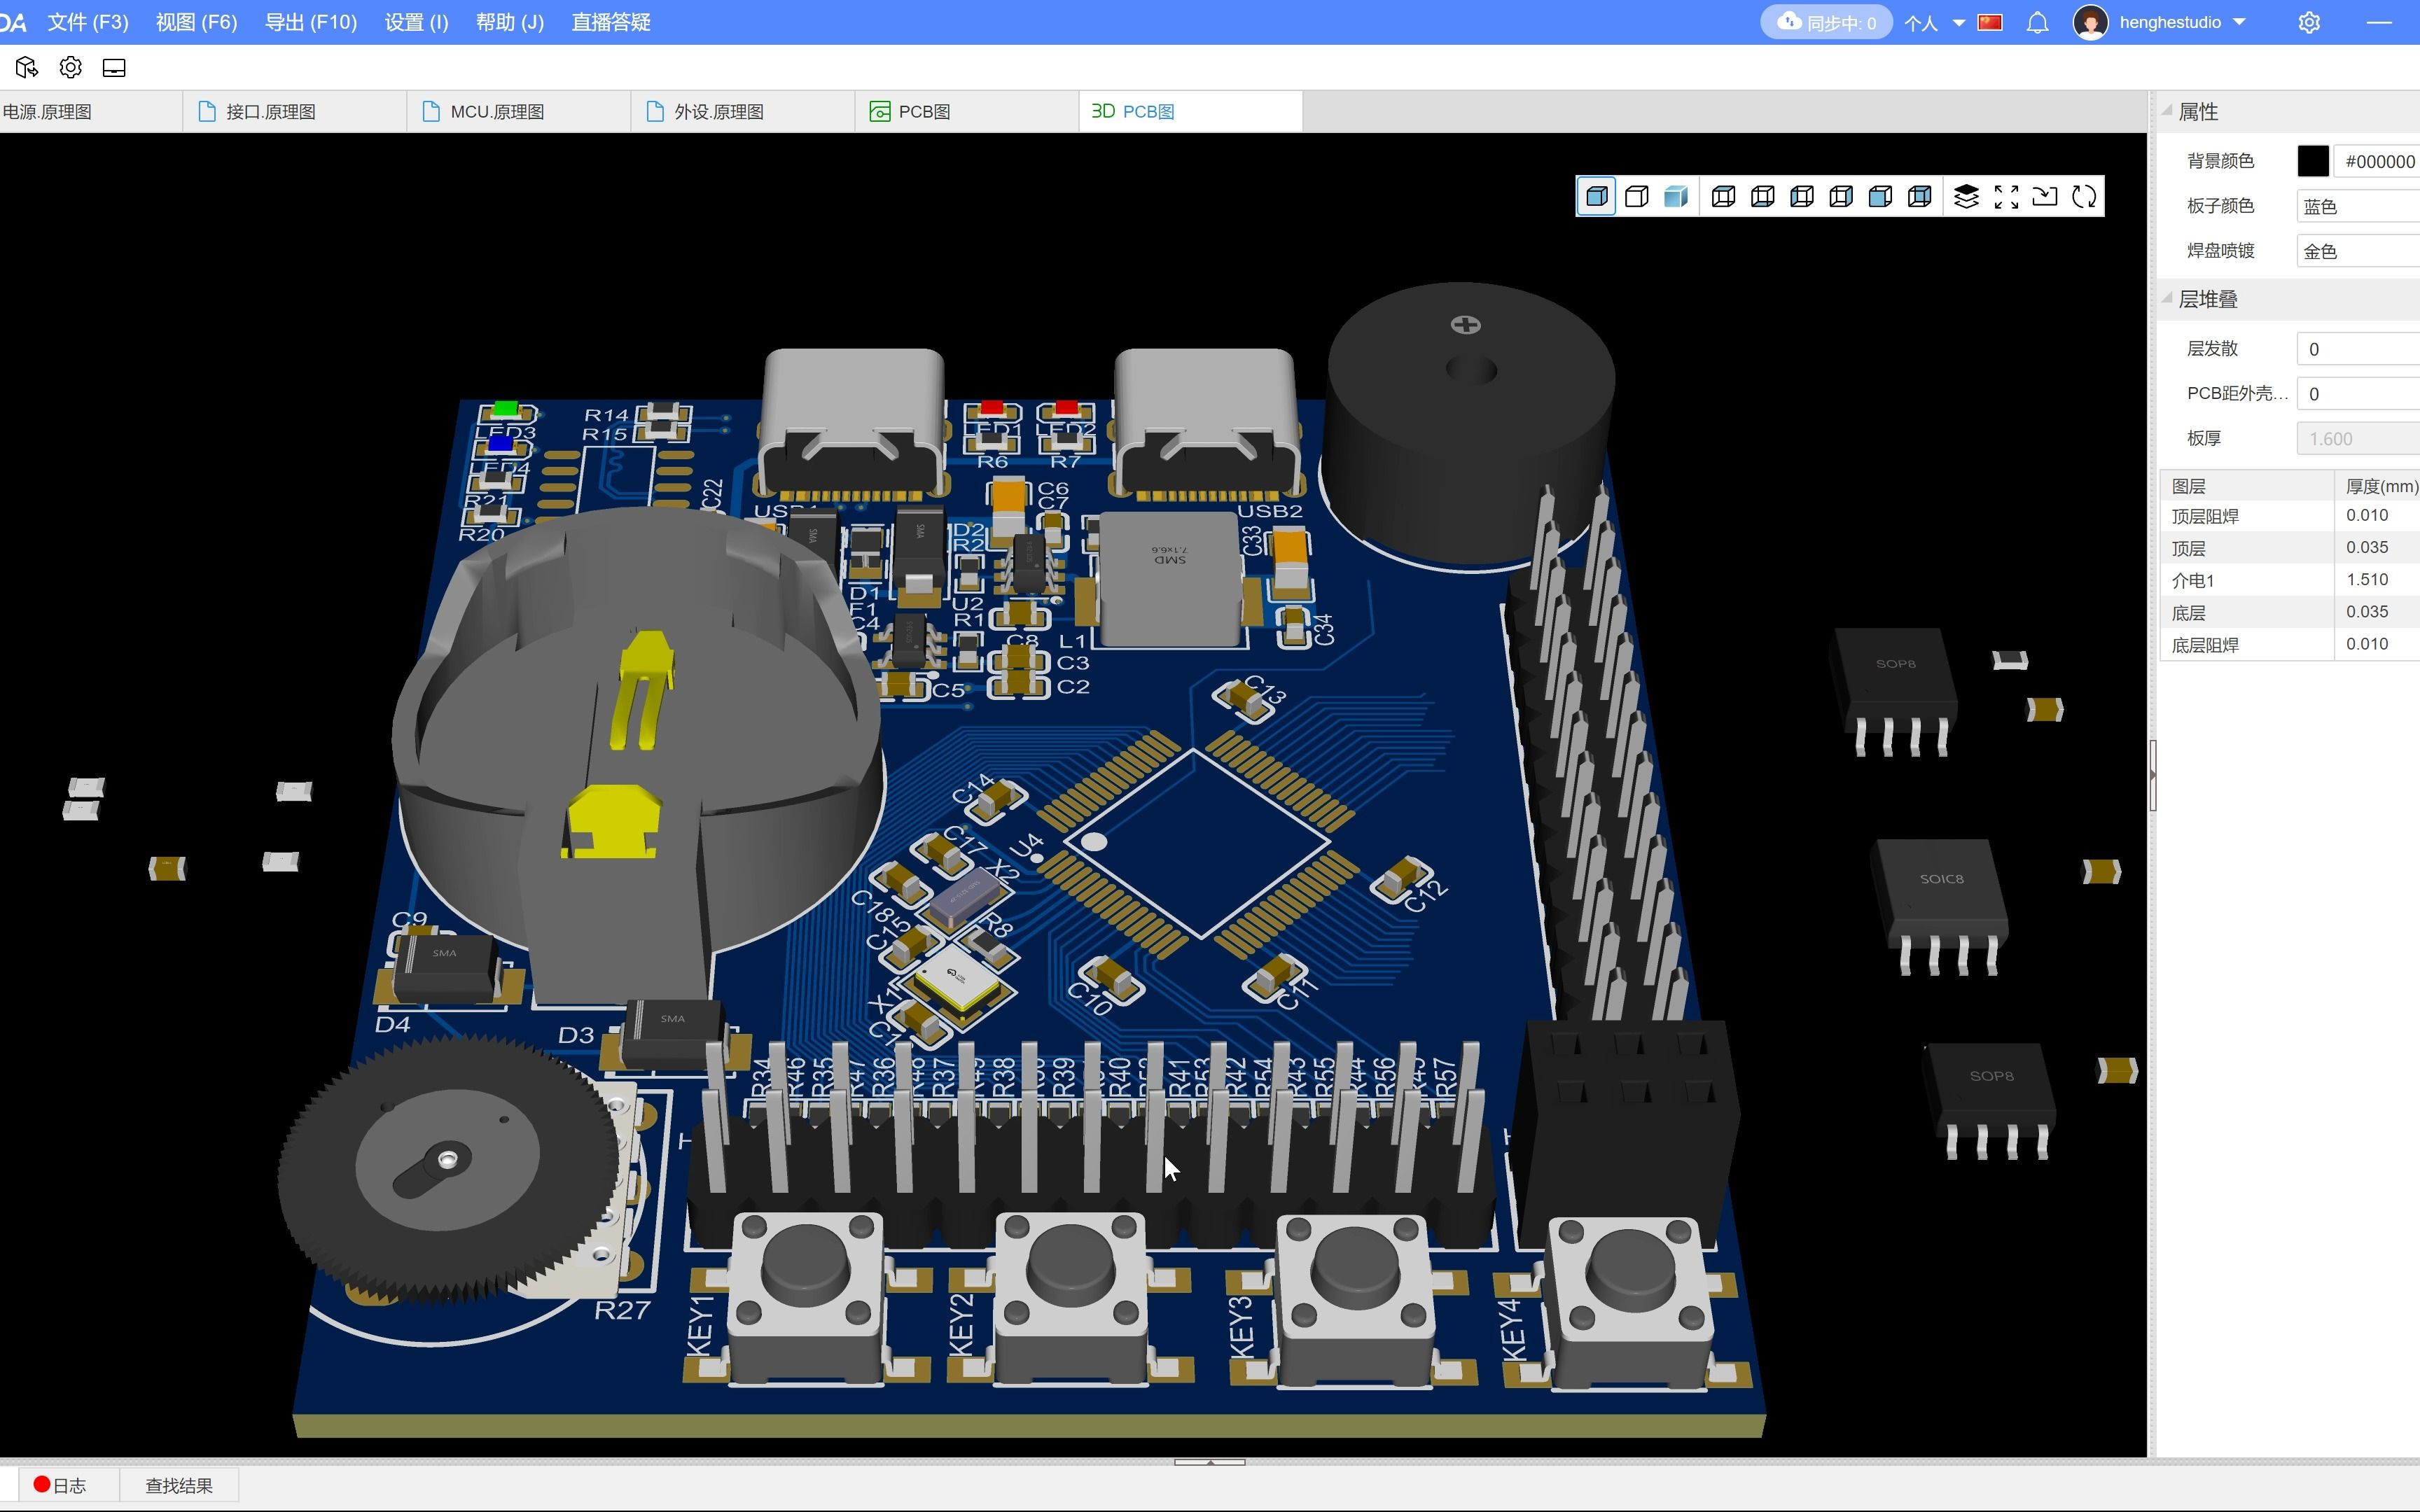Click the black background color swatch
2420x1512 pixels.
[x=2312, y=161]
